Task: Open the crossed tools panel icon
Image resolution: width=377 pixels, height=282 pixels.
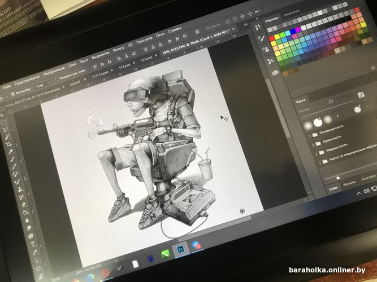Action: (271, 61)
